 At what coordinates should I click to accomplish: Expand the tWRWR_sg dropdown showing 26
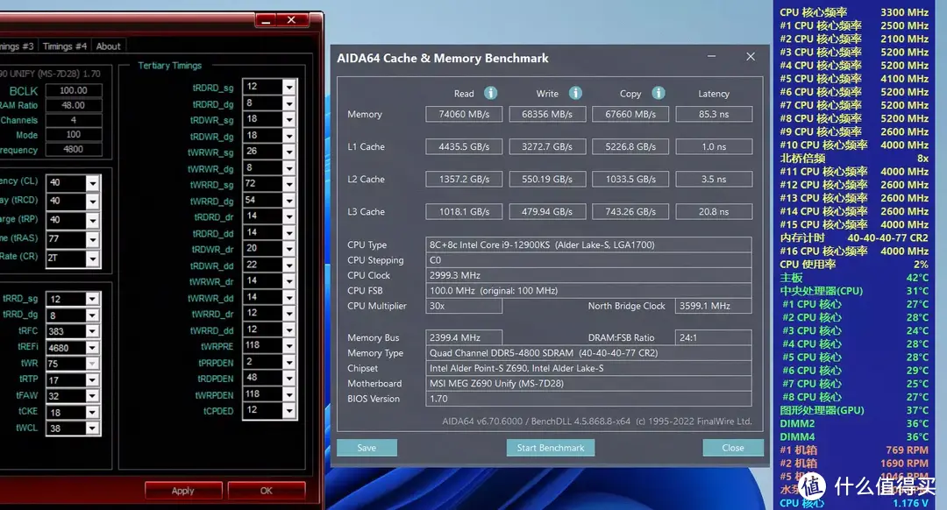(x=289, y=152)
